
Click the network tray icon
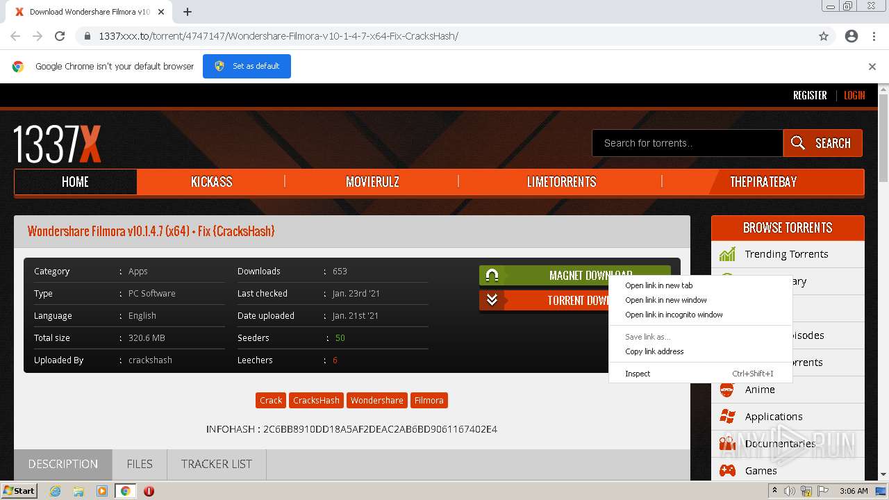pyautogui.click(x=806, y=491)
